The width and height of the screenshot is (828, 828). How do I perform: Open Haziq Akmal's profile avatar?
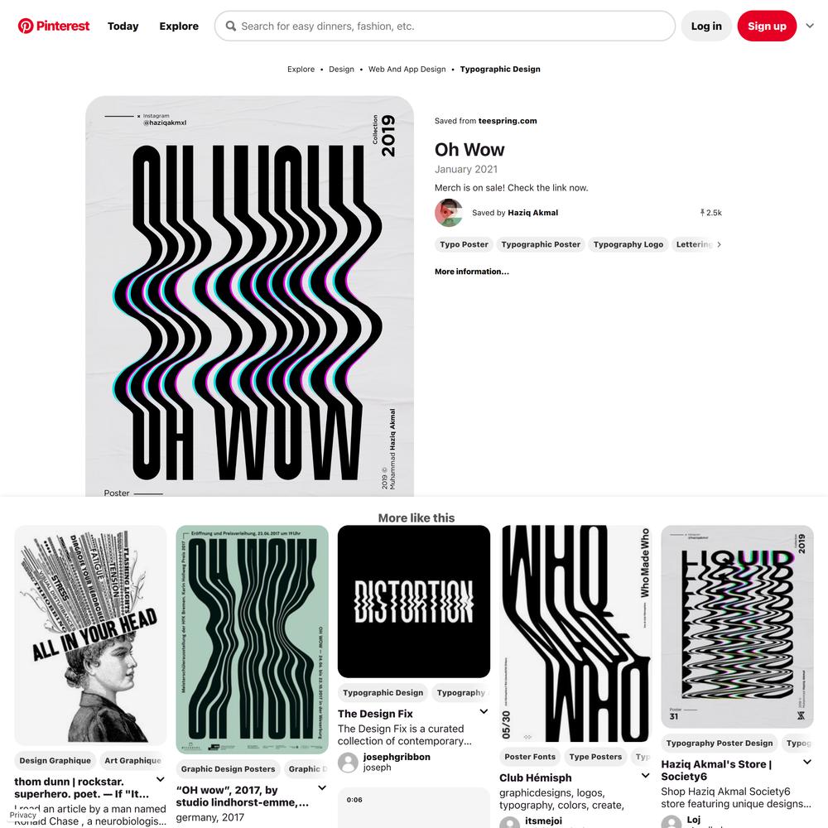tap(448, 213)
